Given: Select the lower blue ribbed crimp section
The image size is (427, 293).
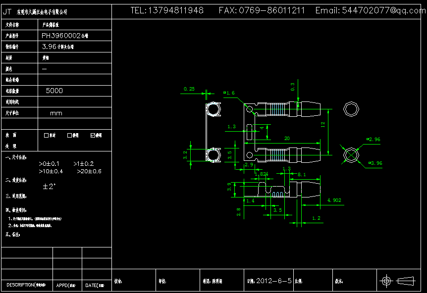Looking at the screenshot, I should (x=280, y=154).
